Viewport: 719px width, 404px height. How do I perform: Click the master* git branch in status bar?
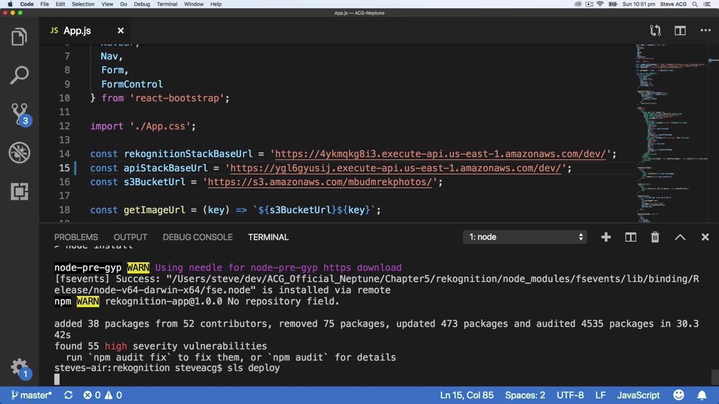31,395
